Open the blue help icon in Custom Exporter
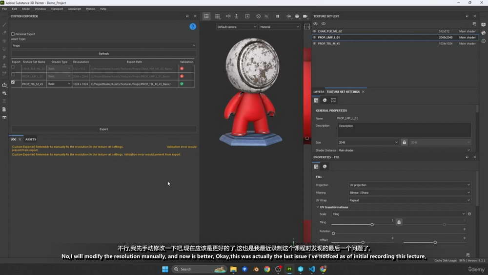The height and width of the screenshot is (275, 488). coord(193,27)
